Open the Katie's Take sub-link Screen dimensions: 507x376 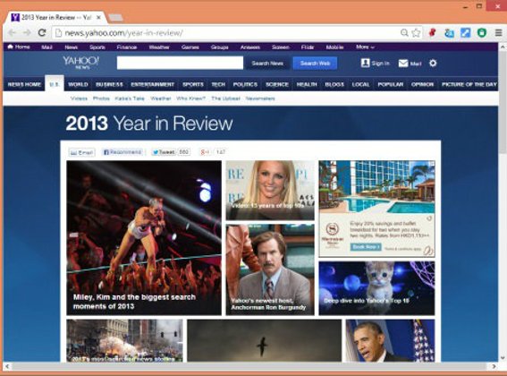(x=130, y=98)
